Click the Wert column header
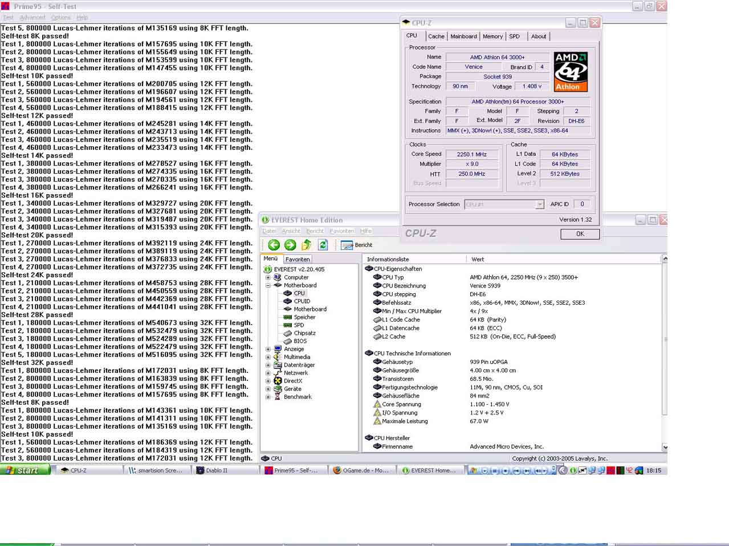The image size is (729, 546). (563, 259)
